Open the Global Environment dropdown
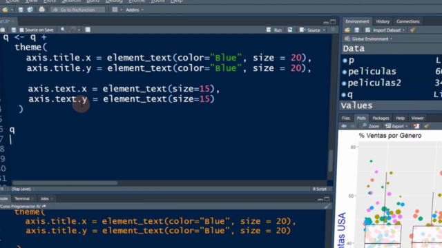This screenshot has width=442, height=248. 368,39
